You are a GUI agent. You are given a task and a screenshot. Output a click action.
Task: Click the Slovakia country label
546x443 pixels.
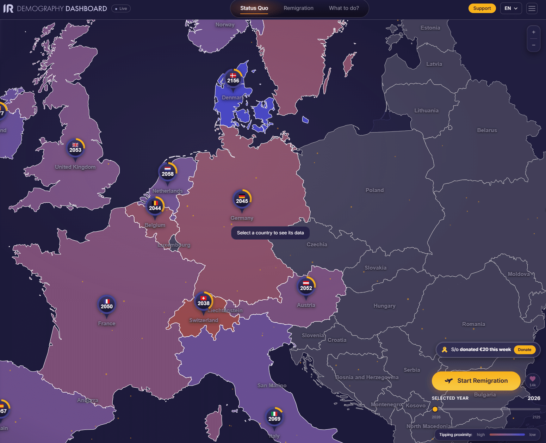[376, 268]
